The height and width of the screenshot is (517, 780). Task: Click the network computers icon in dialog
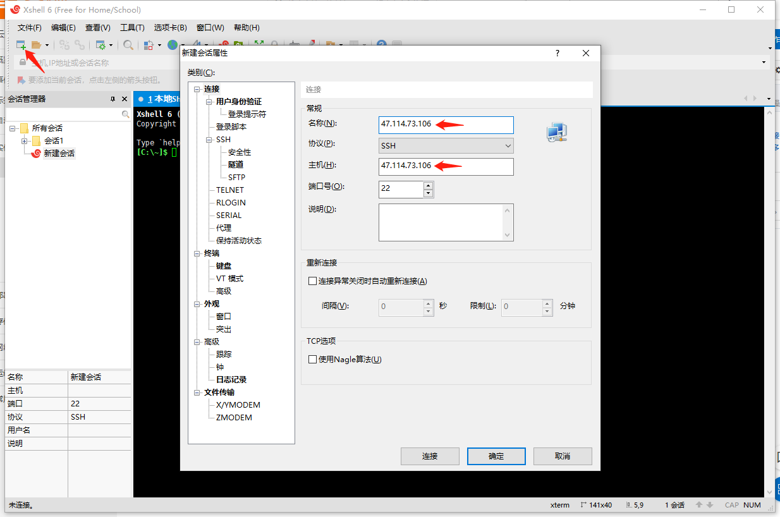click(x=556, y=132)
